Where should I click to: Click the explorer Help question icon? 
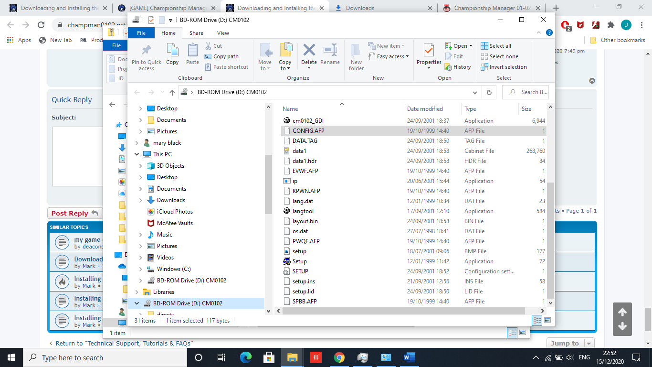(549, 32)
